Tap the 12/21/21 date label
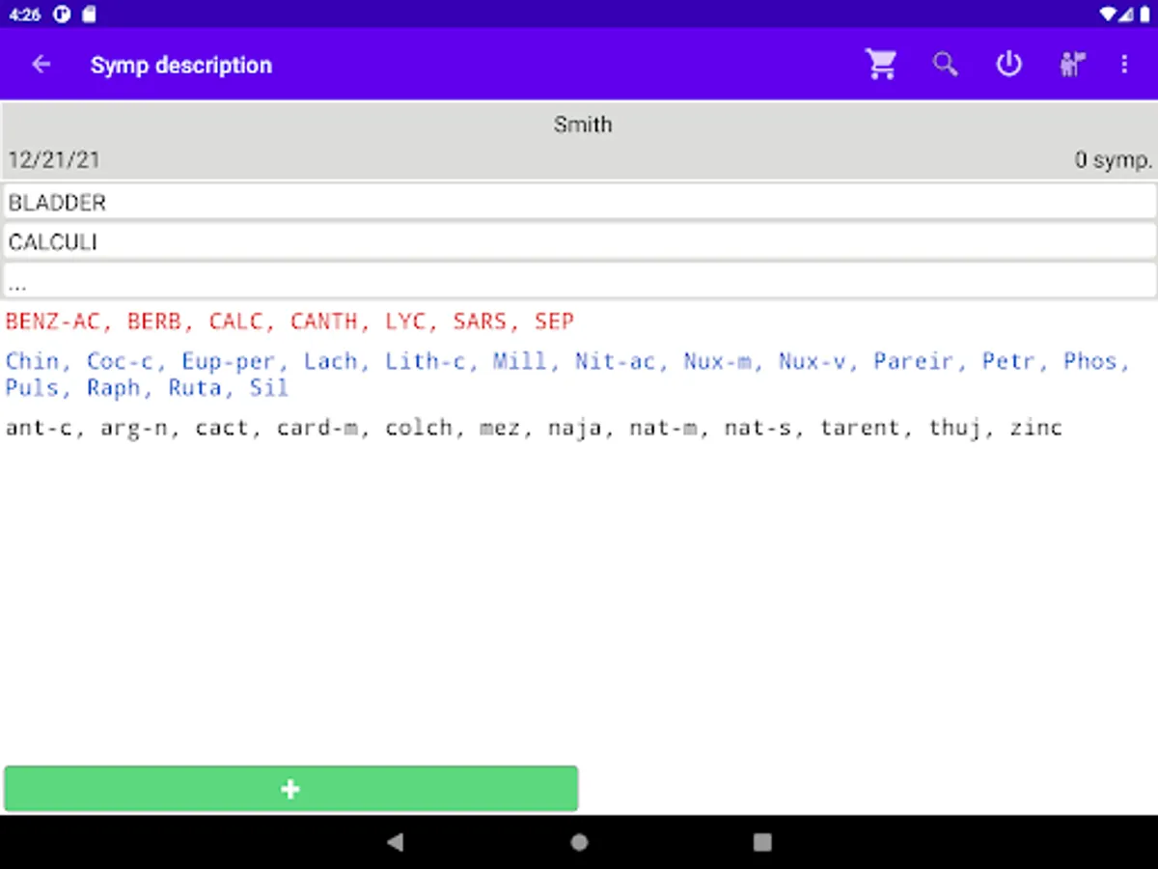This screenshot has height=869, width=1158. [54, 160]
